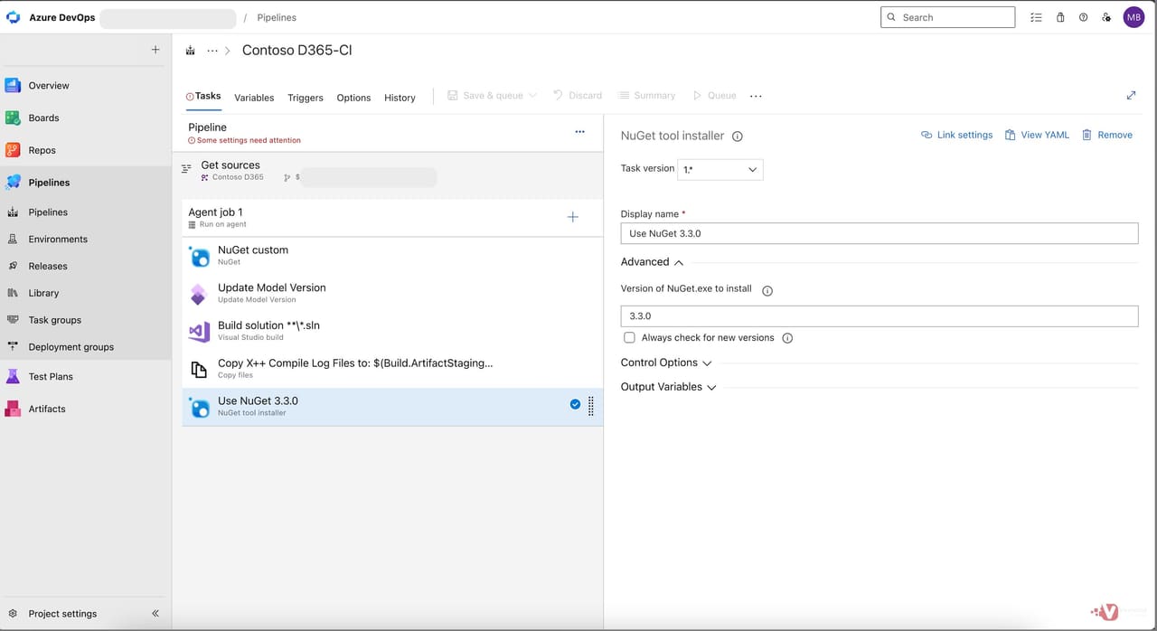Enable Always check for new versions
1157x631 pixels.
coord(629,337)
